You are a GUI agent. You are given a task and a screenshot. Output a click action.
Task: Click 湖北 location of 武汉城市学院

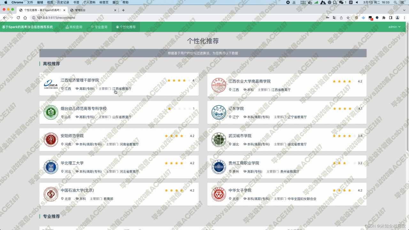coord(235,144)
